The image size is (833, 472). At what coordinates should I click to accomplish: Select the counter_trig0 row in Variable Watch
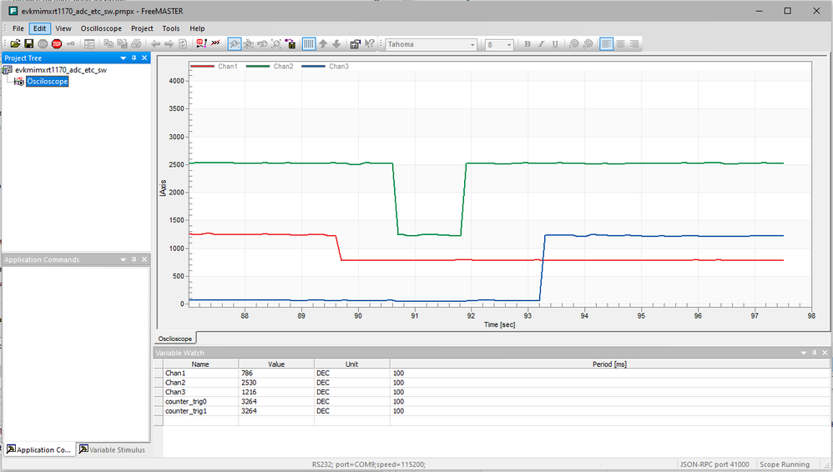pos(492,401)
